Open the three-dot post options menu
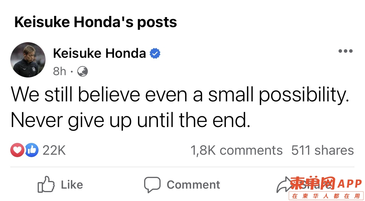The height and width of the screenshot is (201, 365). click(345, 51)
